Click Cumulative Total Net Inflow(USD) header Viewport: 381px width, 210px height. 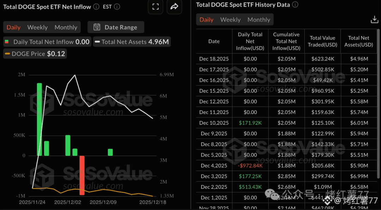click(286, 41)
